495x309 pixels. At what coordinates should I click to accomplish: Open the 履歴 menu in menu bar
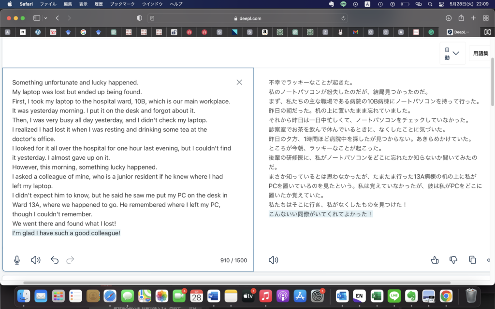(99, 4)
